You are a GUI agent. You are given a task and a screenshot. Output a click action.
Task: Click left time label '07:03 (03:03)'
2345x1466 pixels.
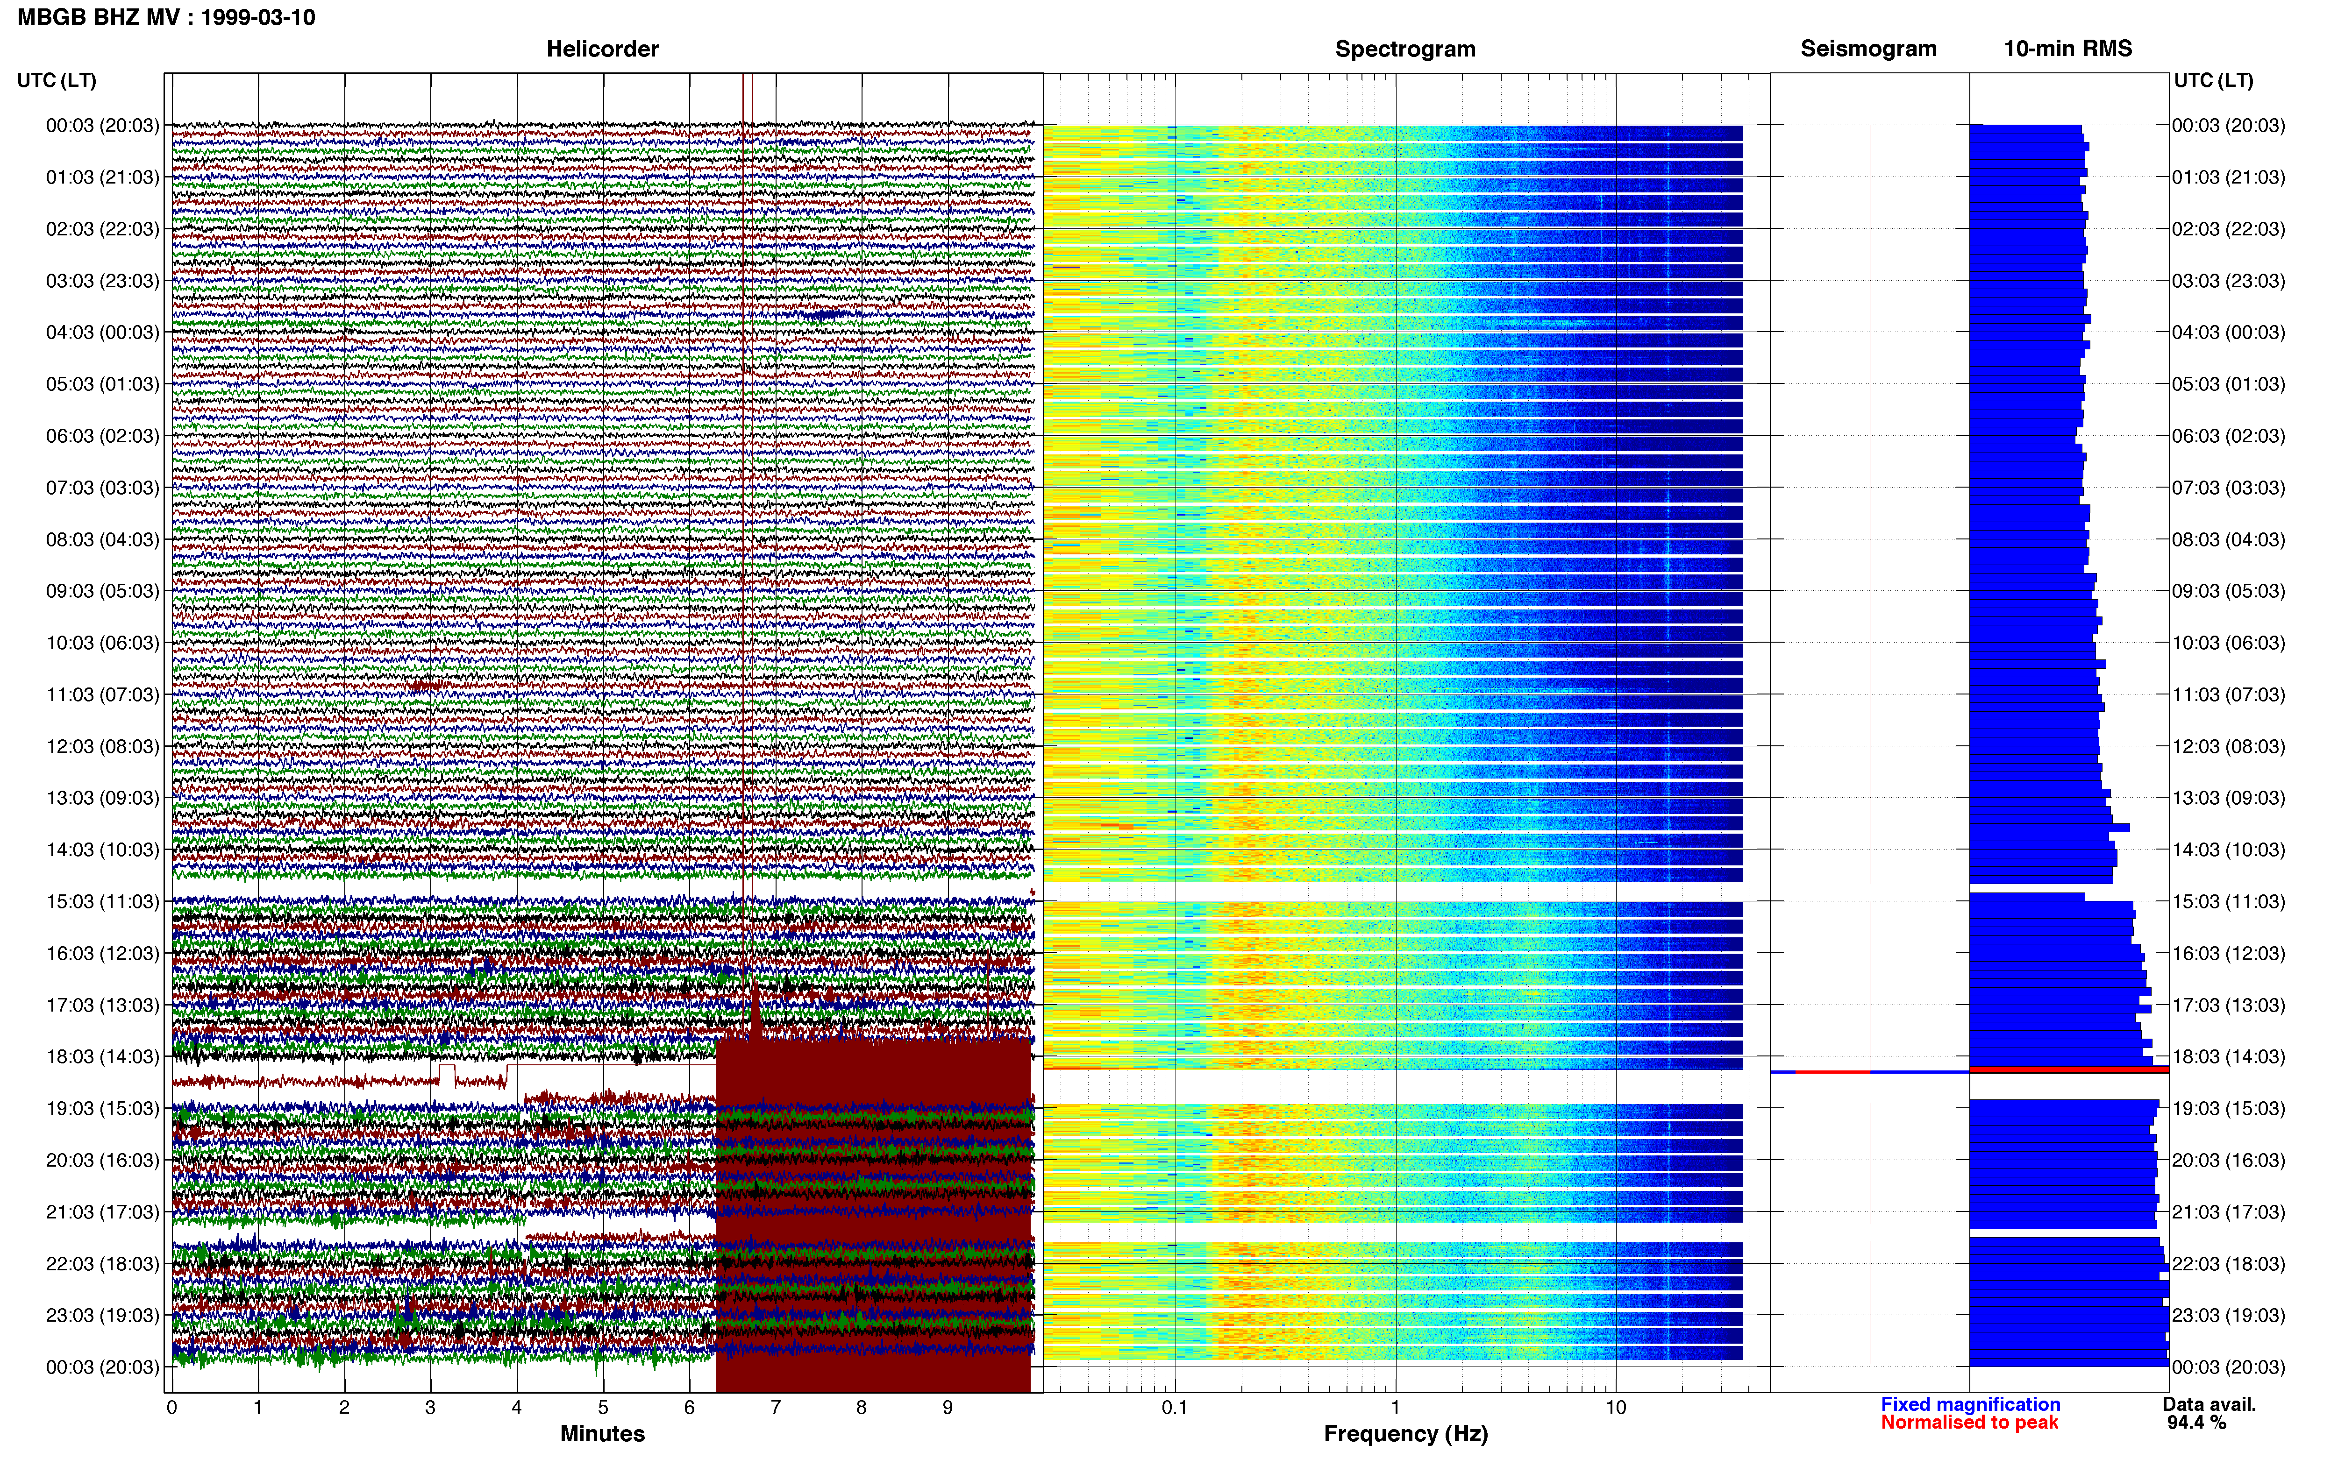coord(103,488)
